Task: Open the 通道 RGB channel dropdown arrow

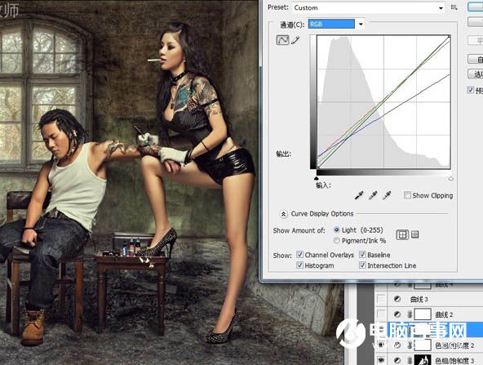Action: pos(361,24)
